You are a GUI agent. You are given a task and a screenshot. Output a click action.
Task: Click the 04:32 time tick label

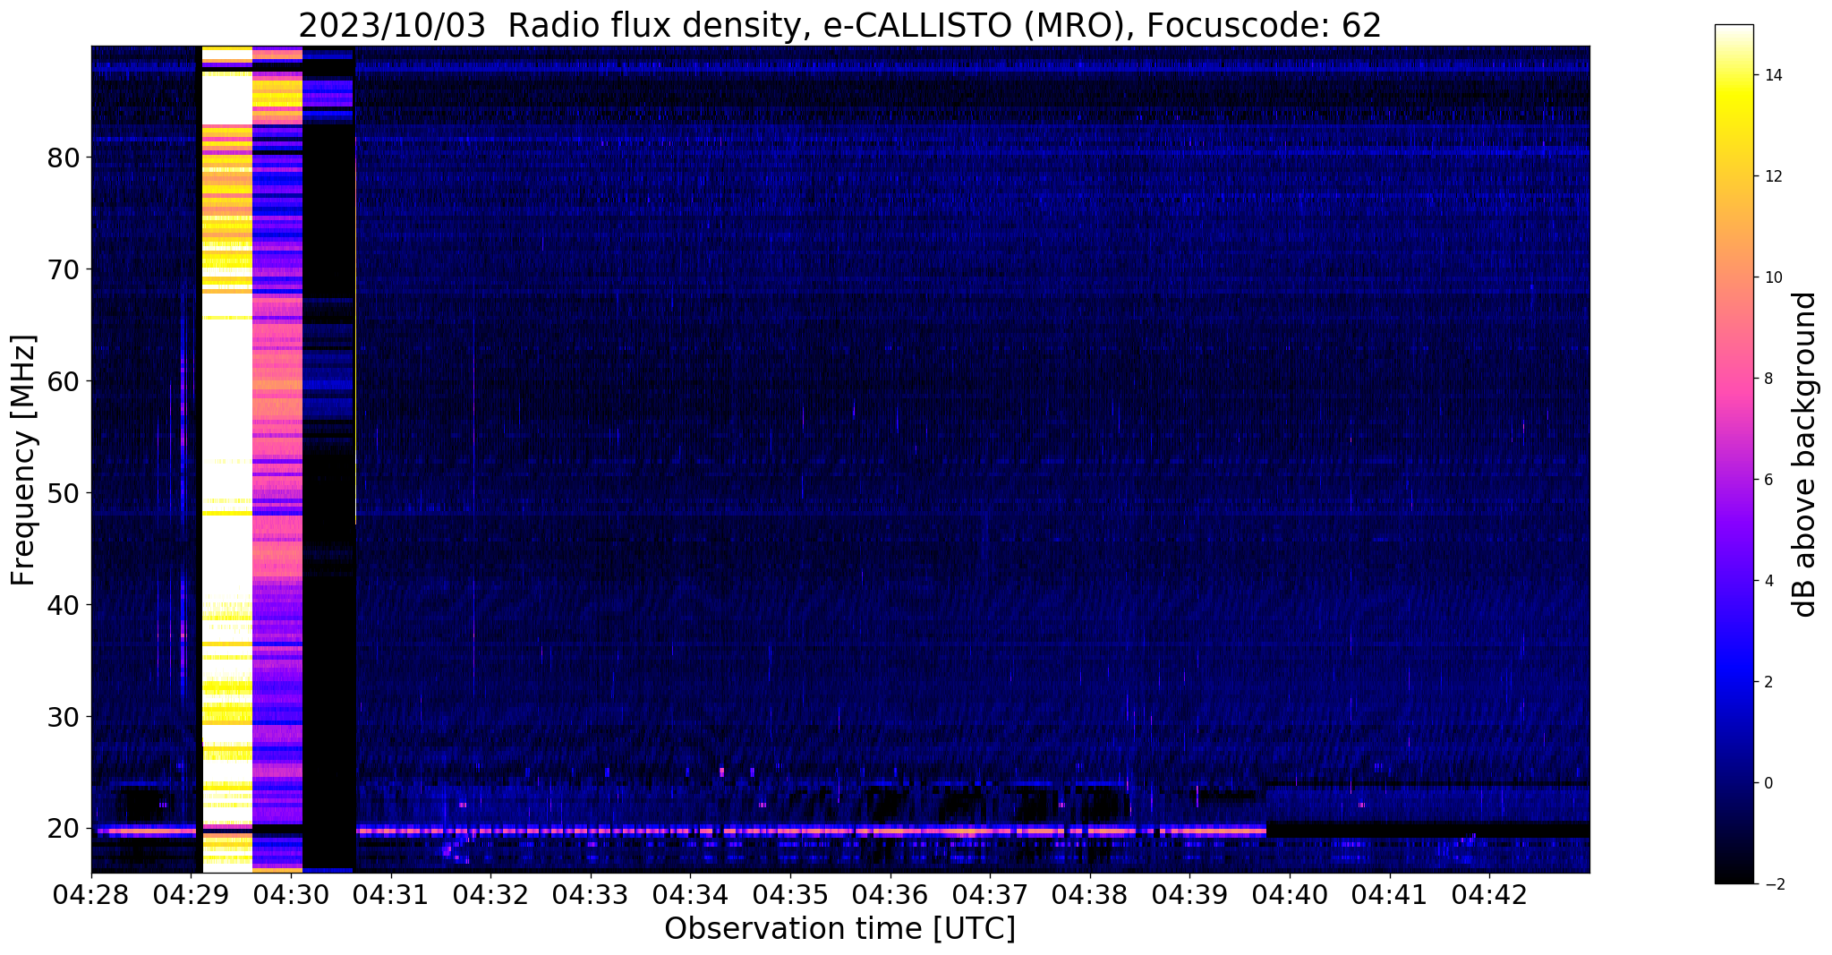tap(490, 895)
